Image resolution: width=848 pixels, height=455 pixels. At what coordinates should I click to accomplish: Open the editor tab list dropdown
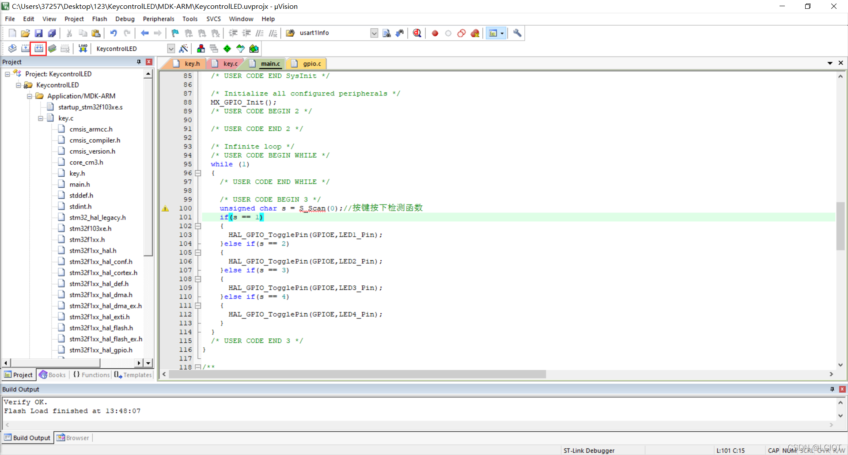(830, 63)
